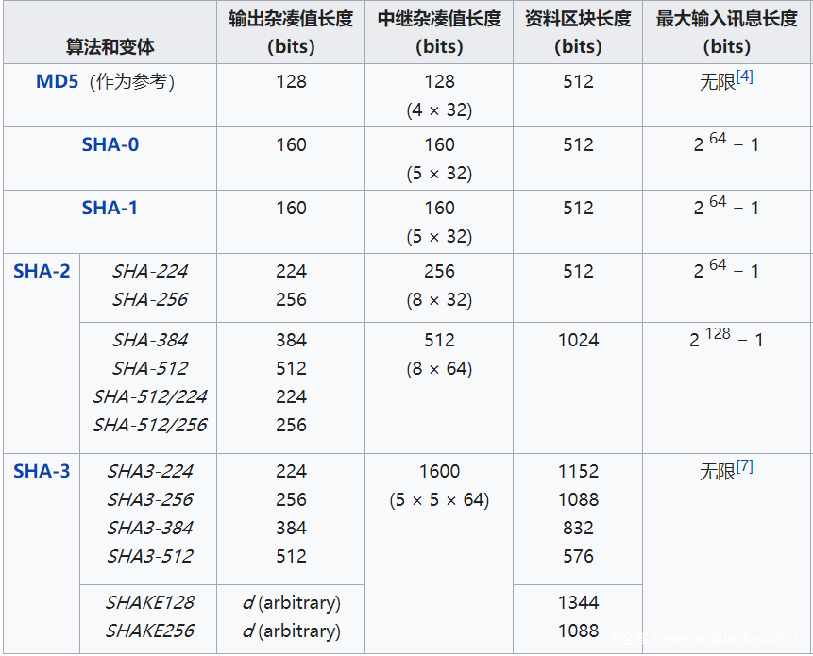The image size is (813, 656).
Task: Click the 中继杂凑值长度 column header
Action: [x=439, y=32]
